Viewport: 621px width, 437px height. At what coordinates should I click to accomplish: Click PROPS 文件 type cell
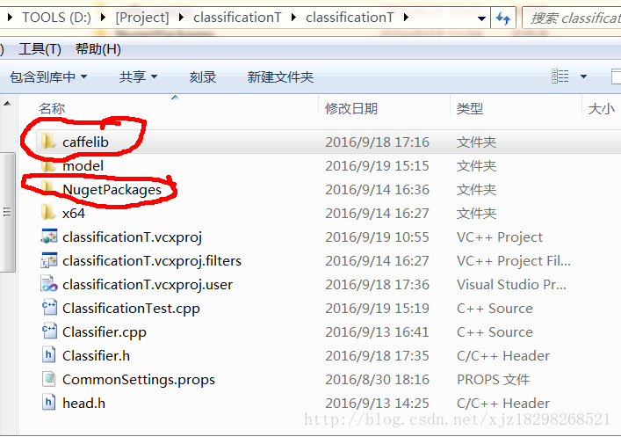click(493, 380)
